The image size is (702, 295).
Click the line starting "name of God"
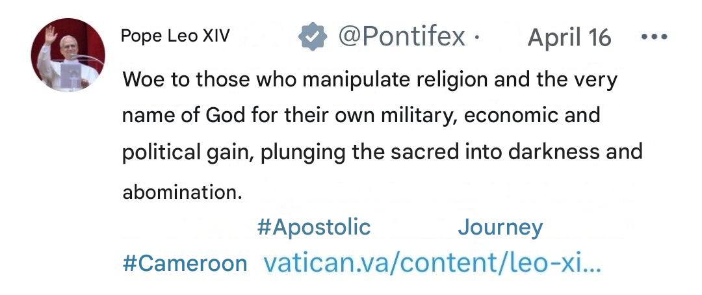361,116
